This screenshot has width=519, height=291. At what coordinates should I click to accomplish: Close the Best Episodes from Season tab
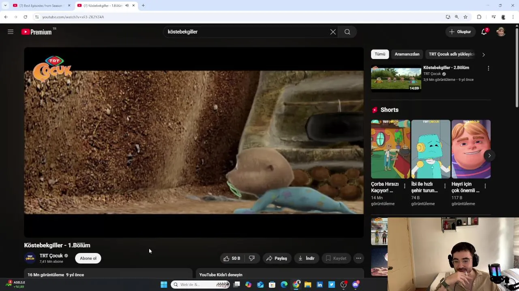(69, 6)
